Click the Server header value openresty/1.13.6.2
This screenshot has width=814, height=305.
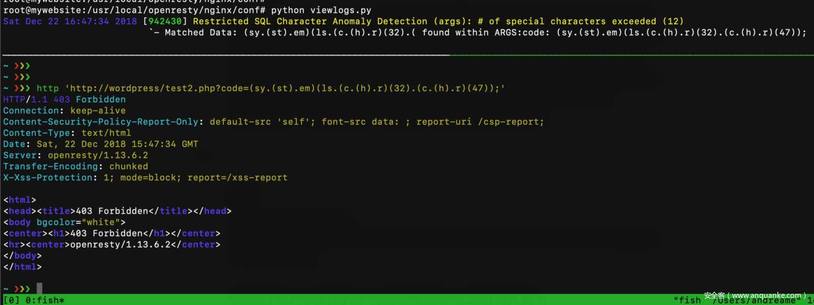click(98, 156)
